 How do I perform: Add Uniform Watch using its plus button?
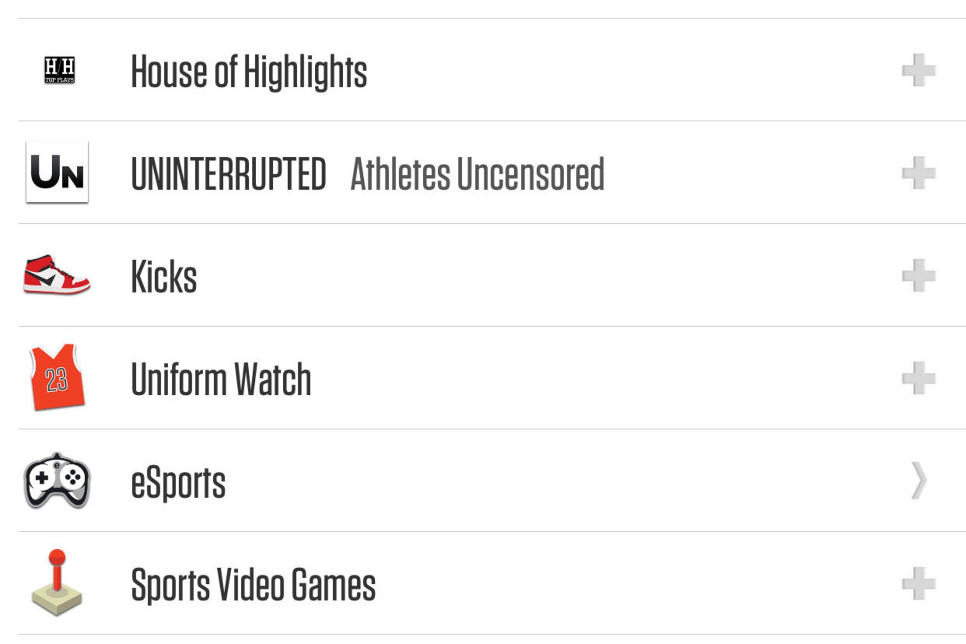tap(919, 378)
